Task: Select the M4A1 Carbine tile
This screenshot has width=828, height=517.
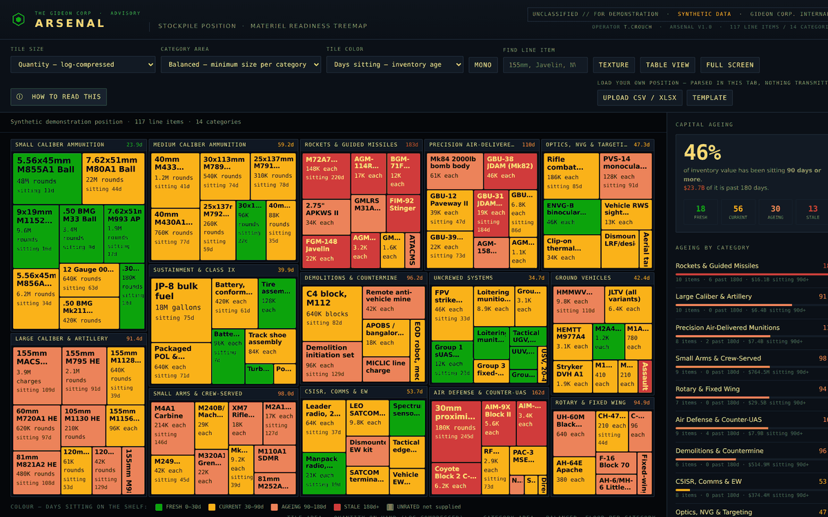Action: (x=173, y=427)
